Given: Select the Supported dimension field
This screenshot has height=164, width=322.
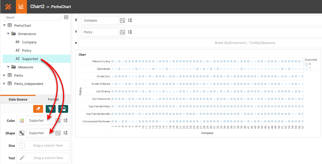Looking at the screenshot, I should tap(30, 59).
